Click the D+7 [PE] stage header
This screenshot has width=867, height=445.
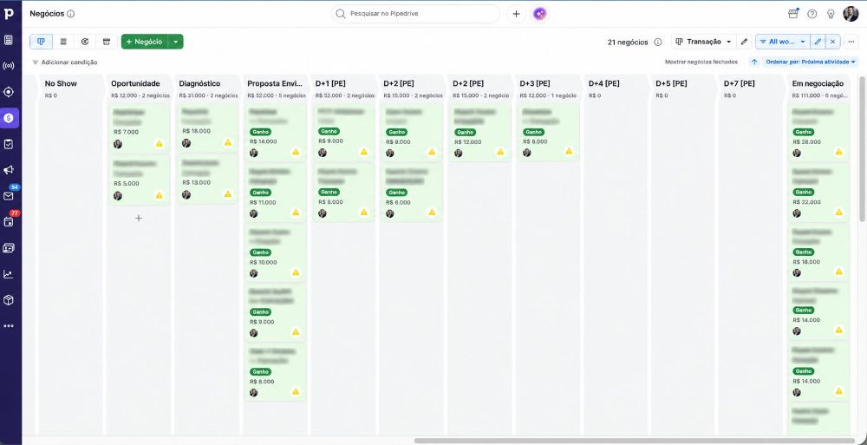pyautogui.click(x=740, y=83)
